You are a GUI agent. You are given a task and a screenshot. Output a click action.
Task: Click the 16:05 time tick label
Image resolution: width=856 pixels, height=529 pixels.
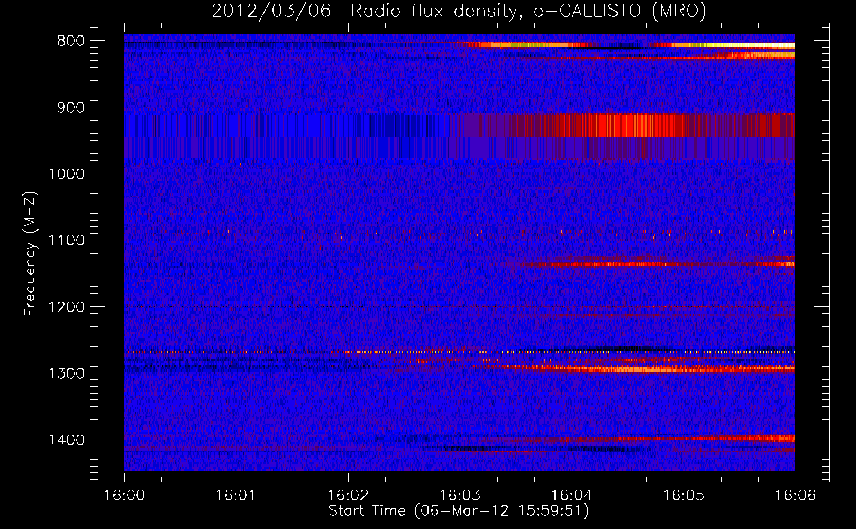pos(684,496)
